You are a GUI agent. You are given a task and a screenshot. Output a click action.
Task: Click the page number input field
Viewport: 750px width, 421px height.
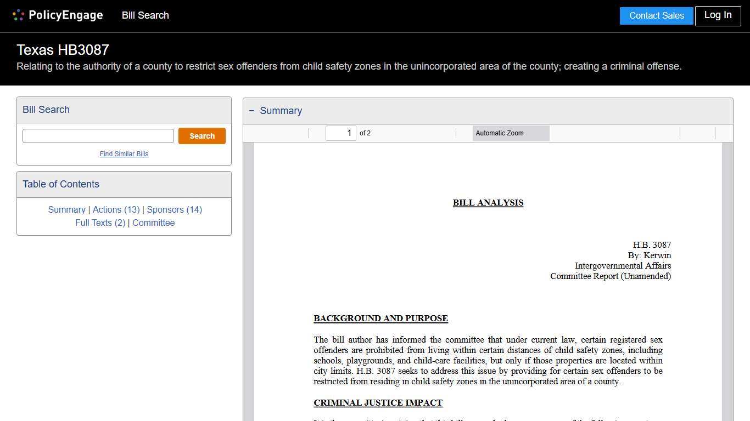coord(340,133)
